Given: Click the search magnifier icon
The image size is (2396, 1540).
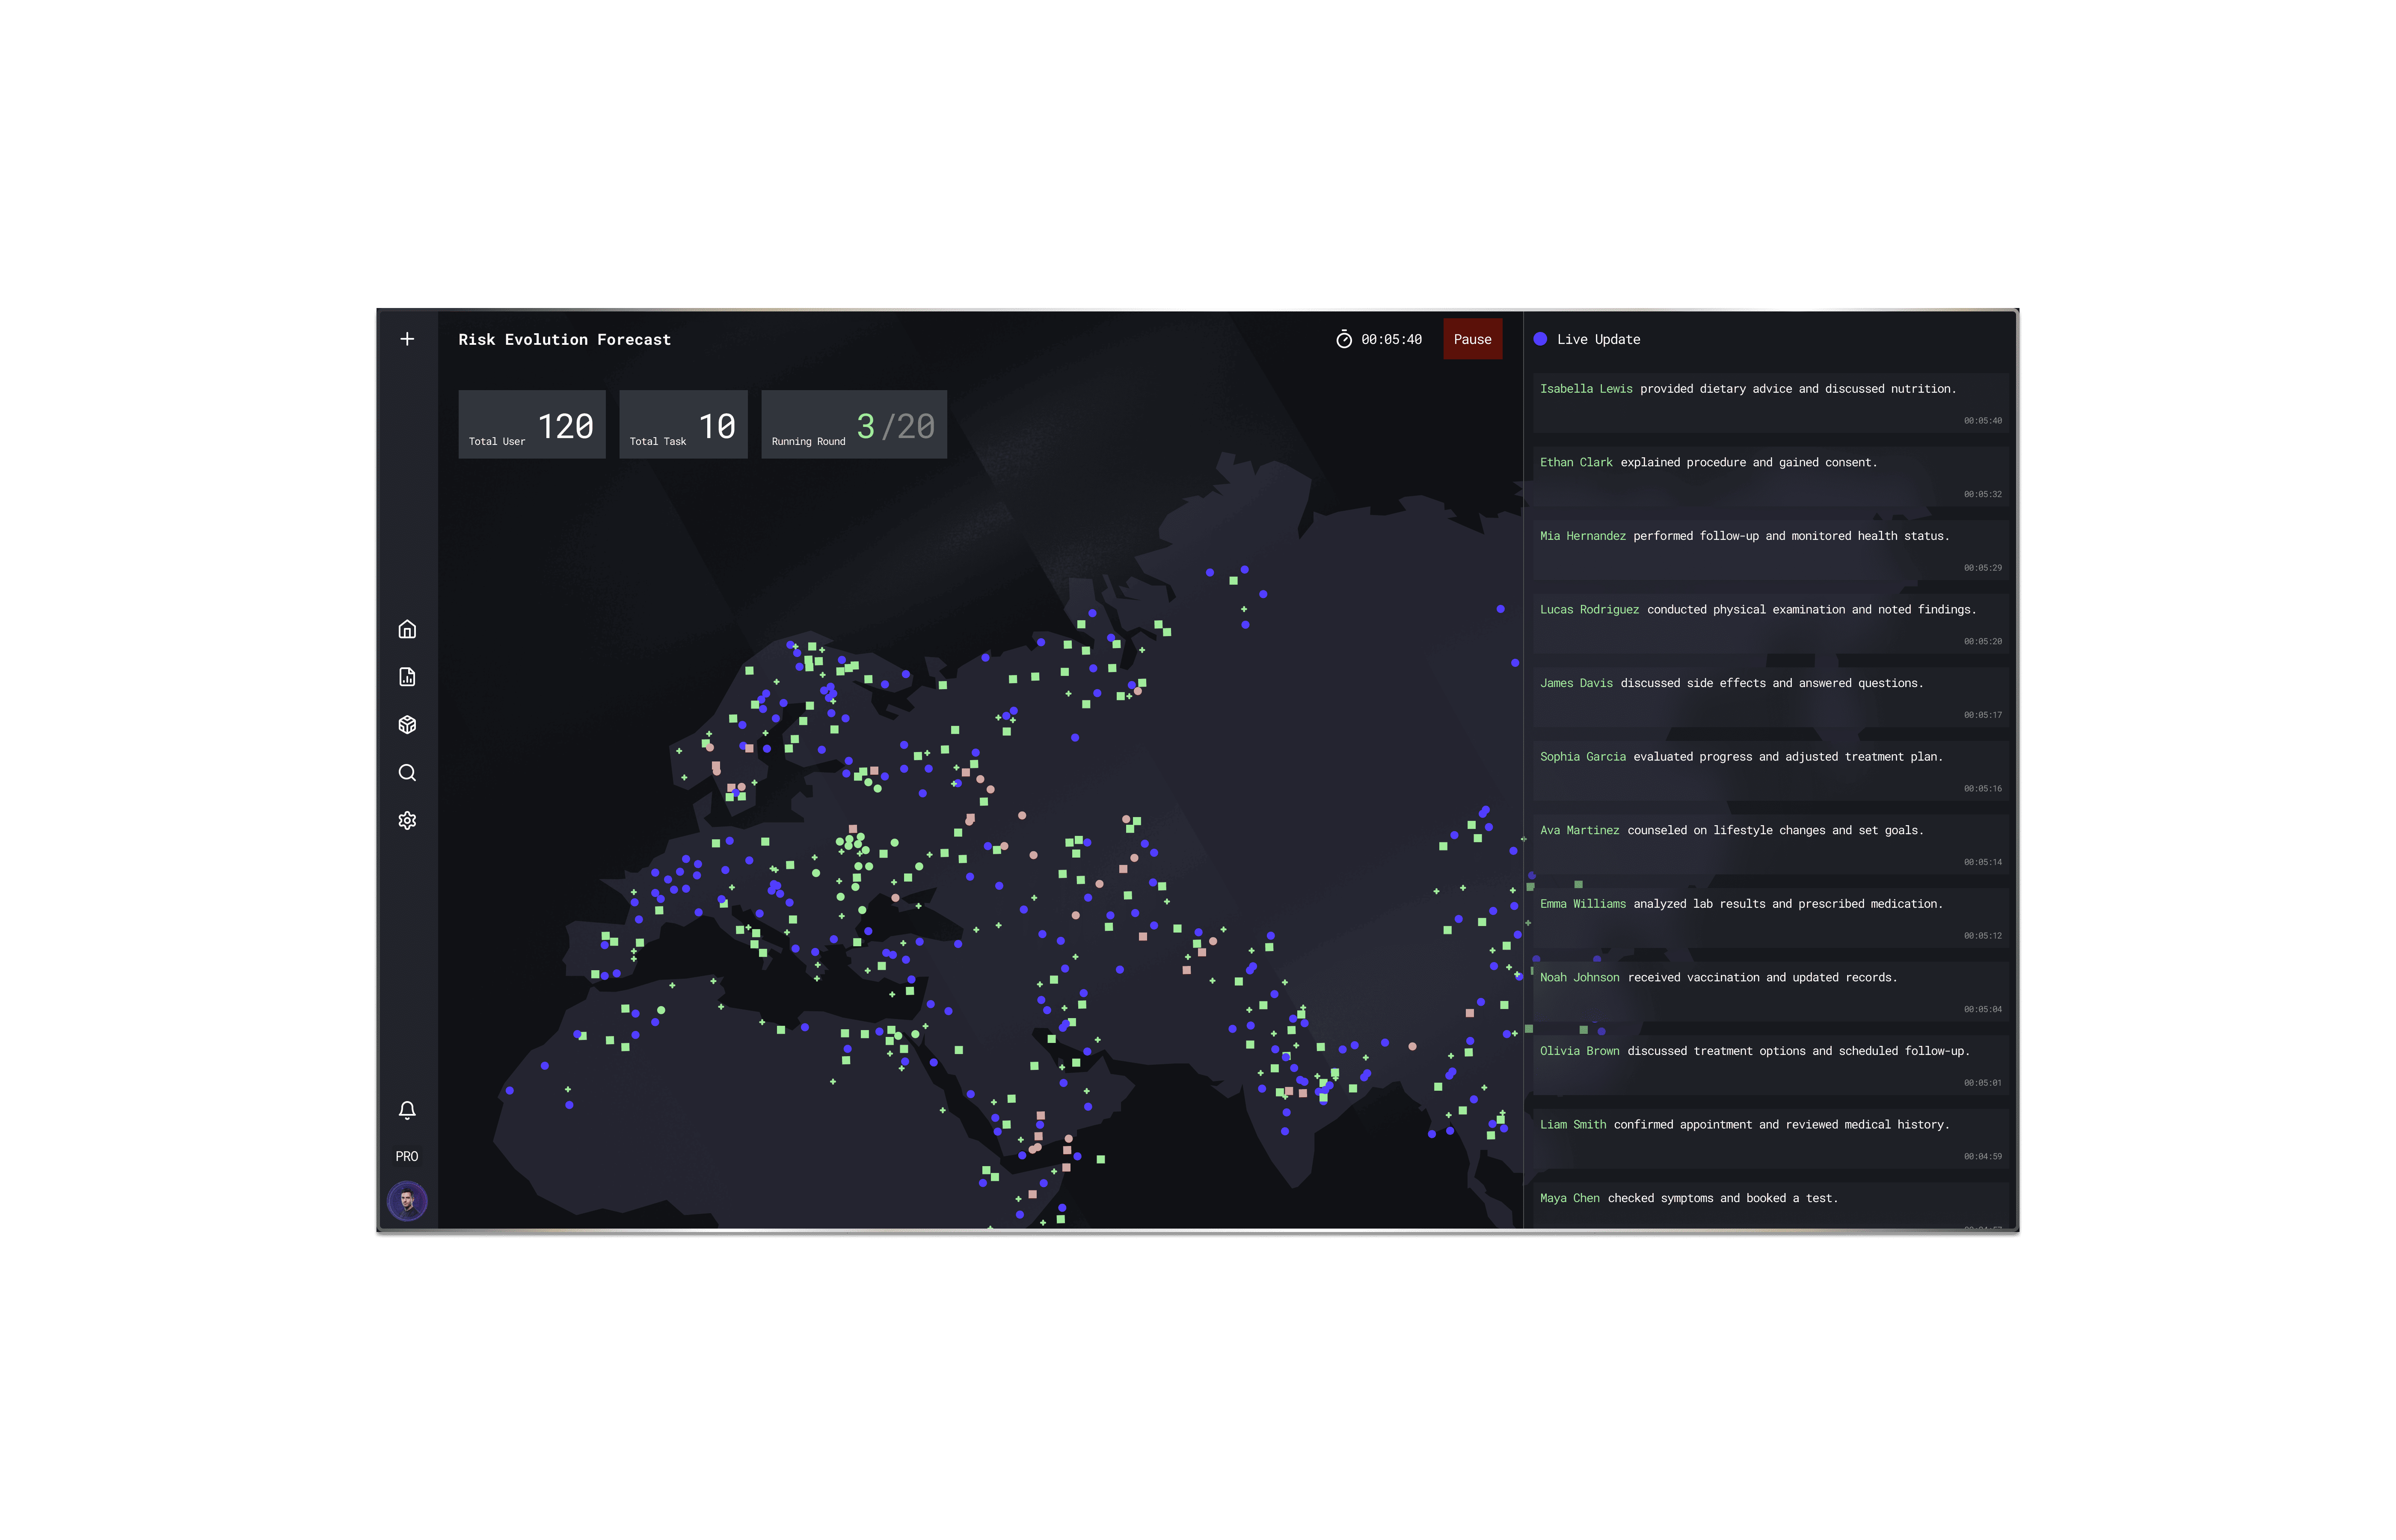Looking at the screenshot, I should (407, 773).
